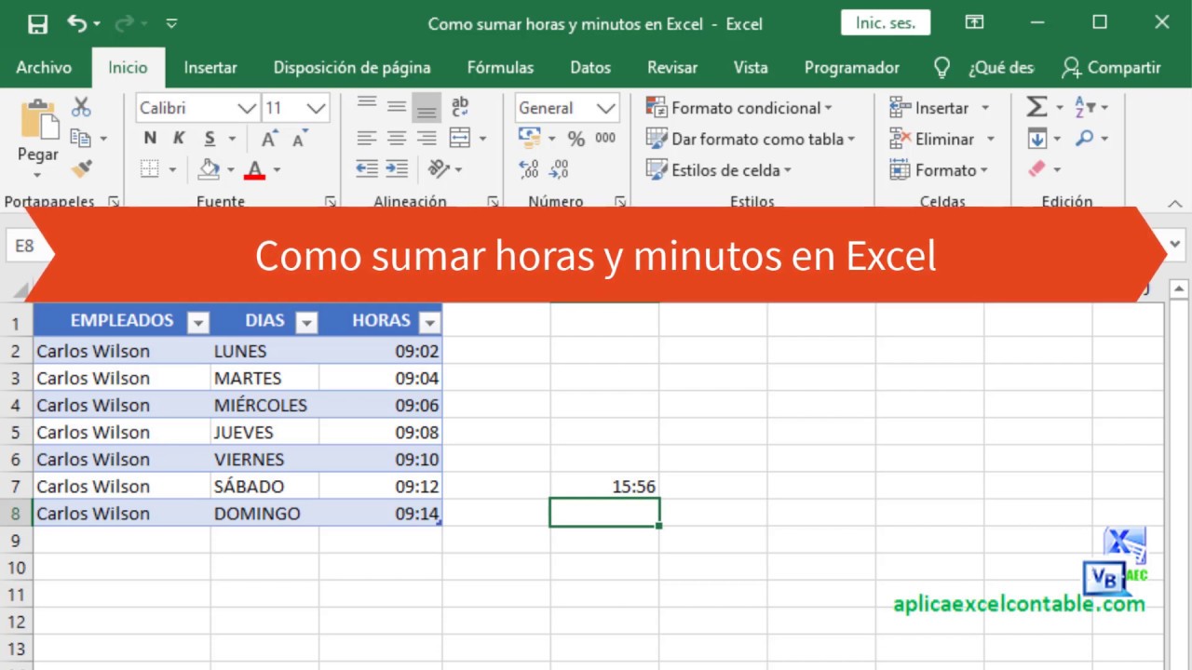This screenshot has height=670, width=1192.
Task: Open the HORAS column filter dropdown
Action: click(x=429, y=320)
